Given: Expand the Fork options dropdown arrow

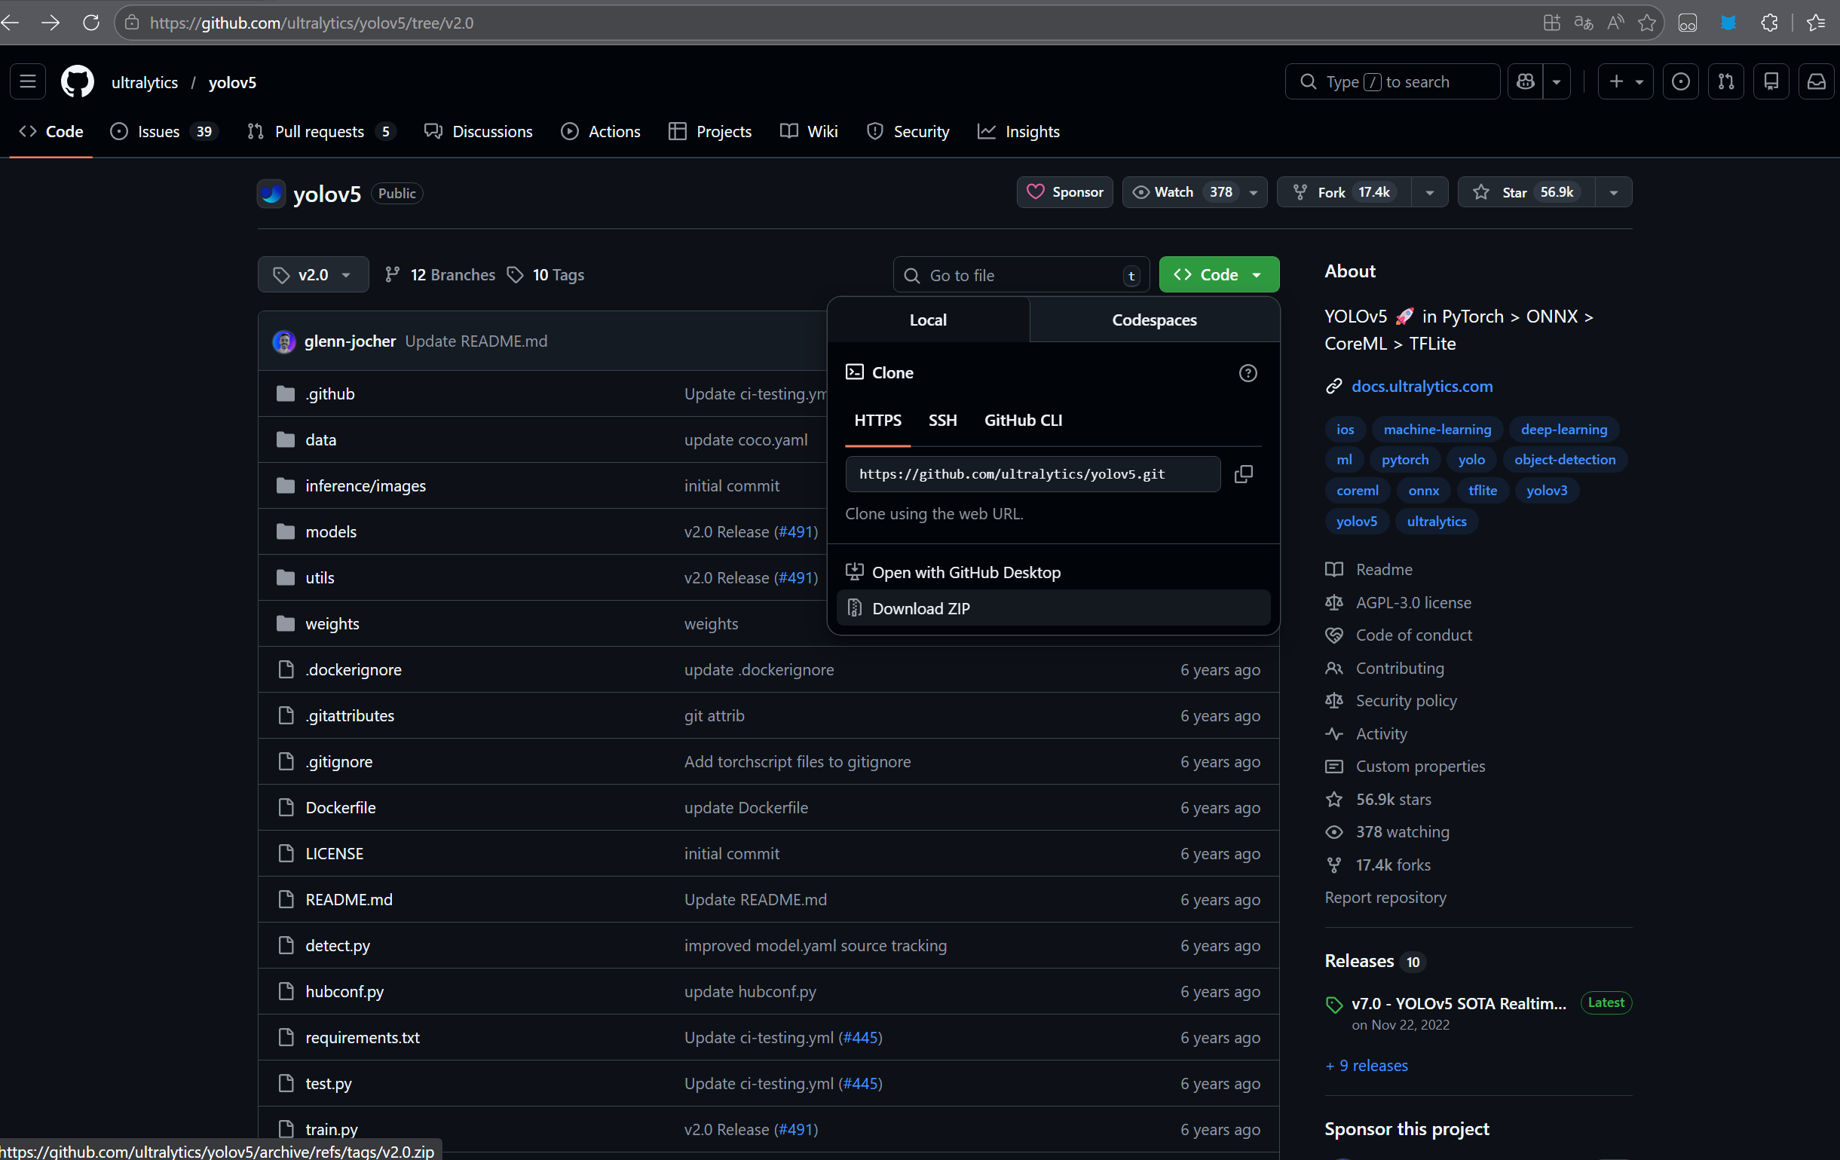Looking at the screenshot, I should (1429, 192).
